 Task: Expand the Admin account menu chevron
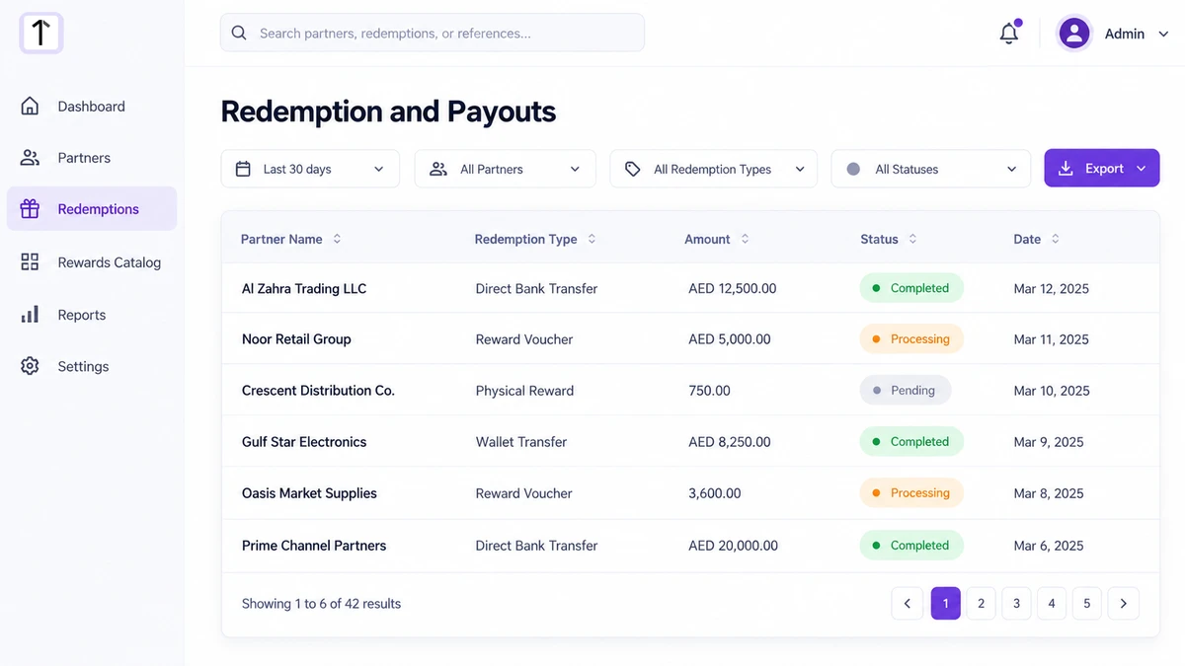1163,34
